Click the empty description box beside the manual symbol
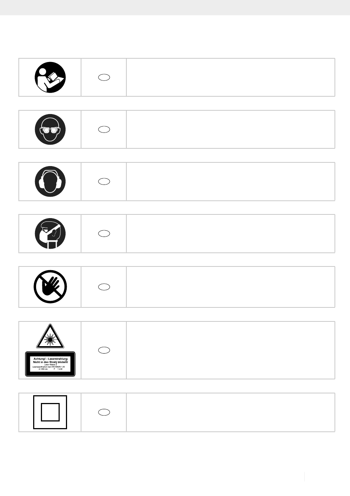Viewport: 350px width, 496px height. coord(231,77)
